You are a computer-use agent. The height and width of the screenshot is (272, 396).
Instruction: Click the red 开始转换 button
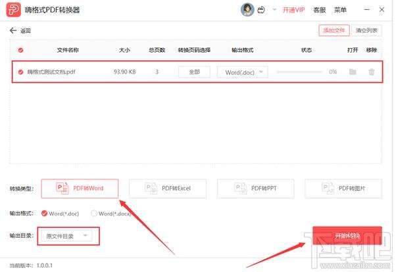347,236
